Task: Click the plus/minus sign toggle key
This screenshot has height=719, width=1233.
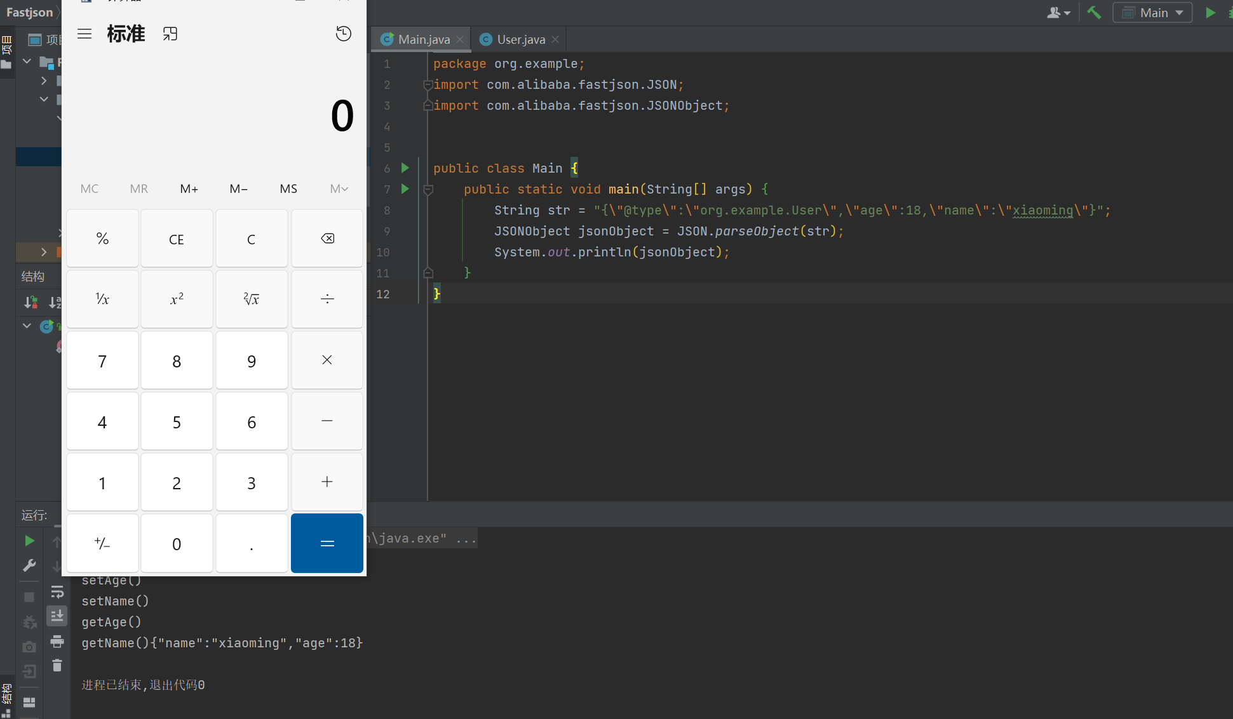Action: coord(102,543)
